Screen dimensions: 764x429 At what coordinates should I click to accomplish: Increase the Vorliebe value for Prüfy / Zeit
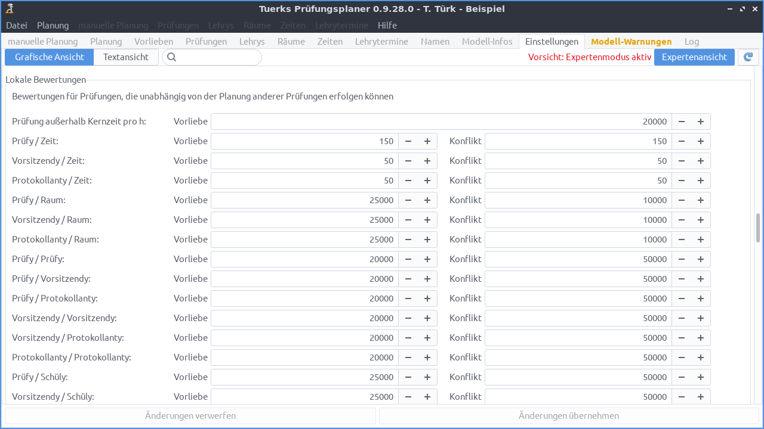[x=427, y=141]
